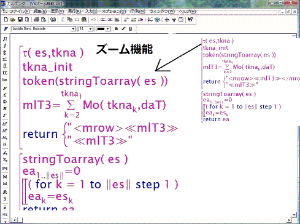The image size is (300, 224).
Task: Select the Yn Bessel function icon
Action: point(5,159)
